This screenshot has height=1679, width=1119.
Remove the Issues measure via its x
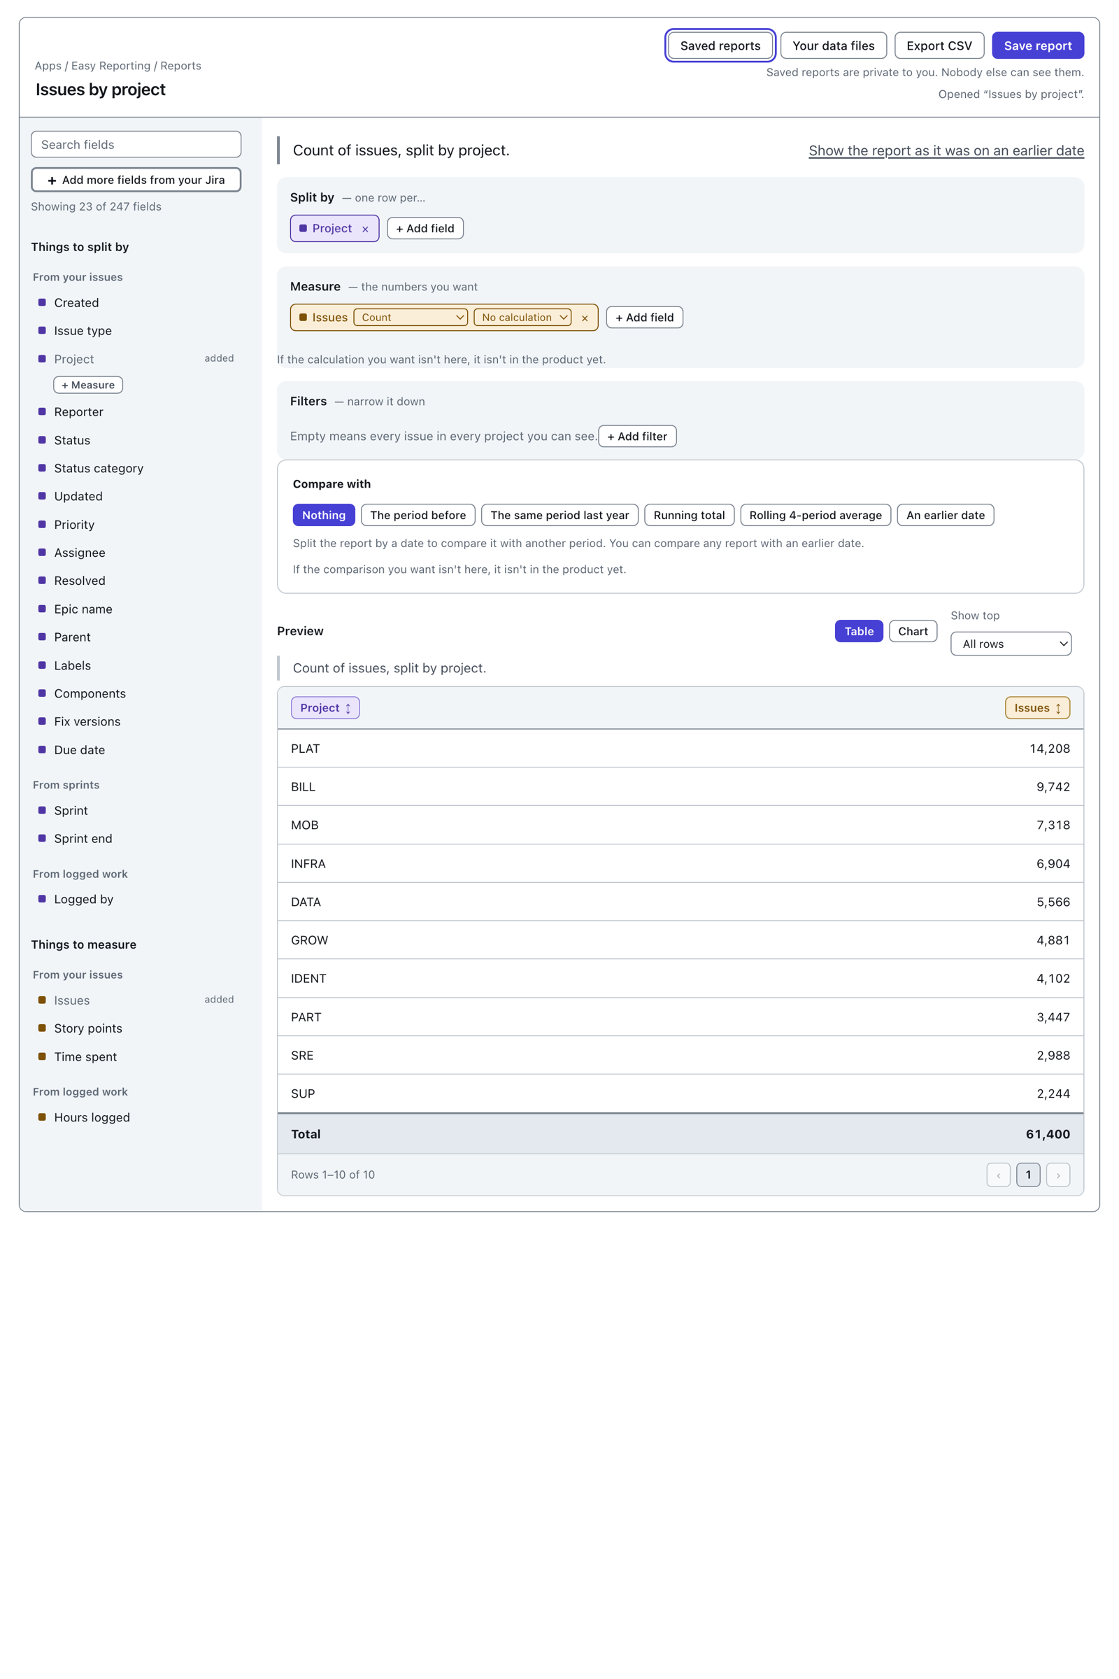pos(585,318)
